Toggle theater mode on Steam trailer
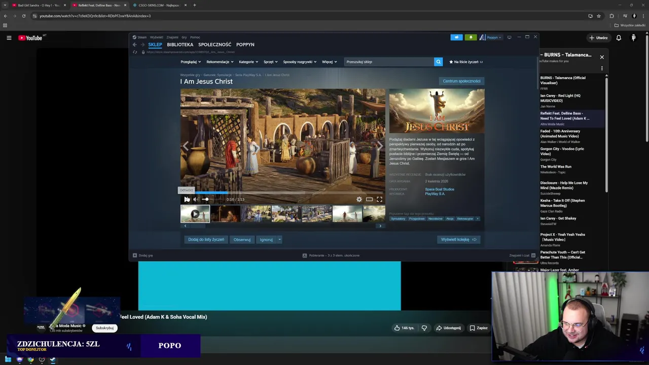This screenshot has width=649, height=365. click(369, 199)
